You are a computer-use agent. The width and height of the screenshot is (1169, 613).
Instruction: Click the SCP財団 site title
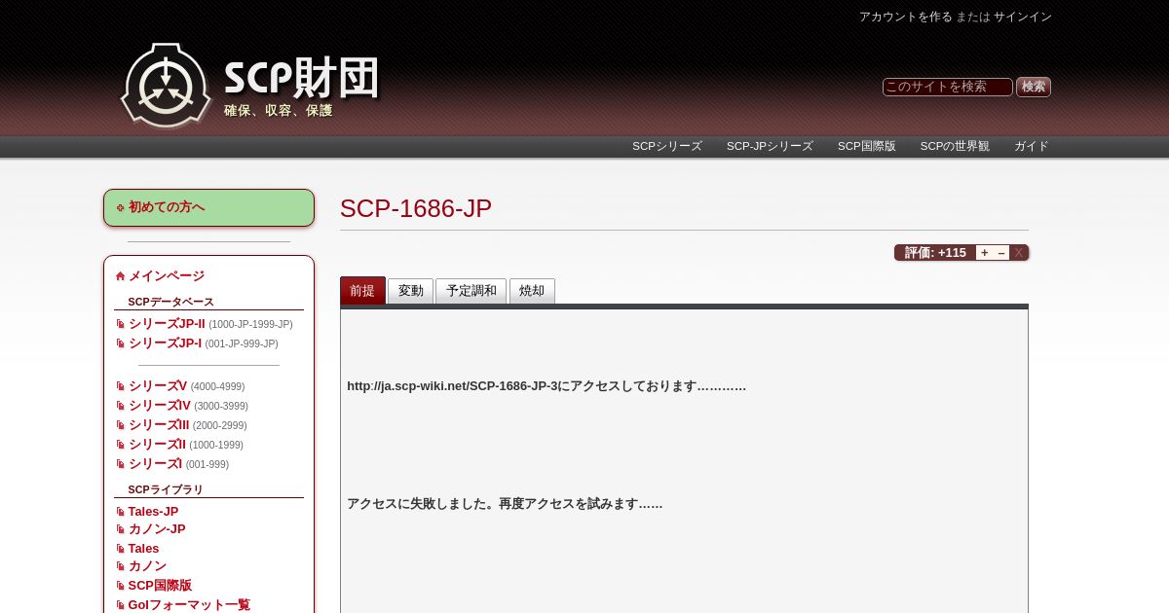301,79
